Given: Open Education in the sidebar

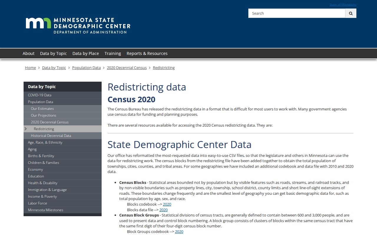Looking at the screenshot, I should (x=62, y=176).
